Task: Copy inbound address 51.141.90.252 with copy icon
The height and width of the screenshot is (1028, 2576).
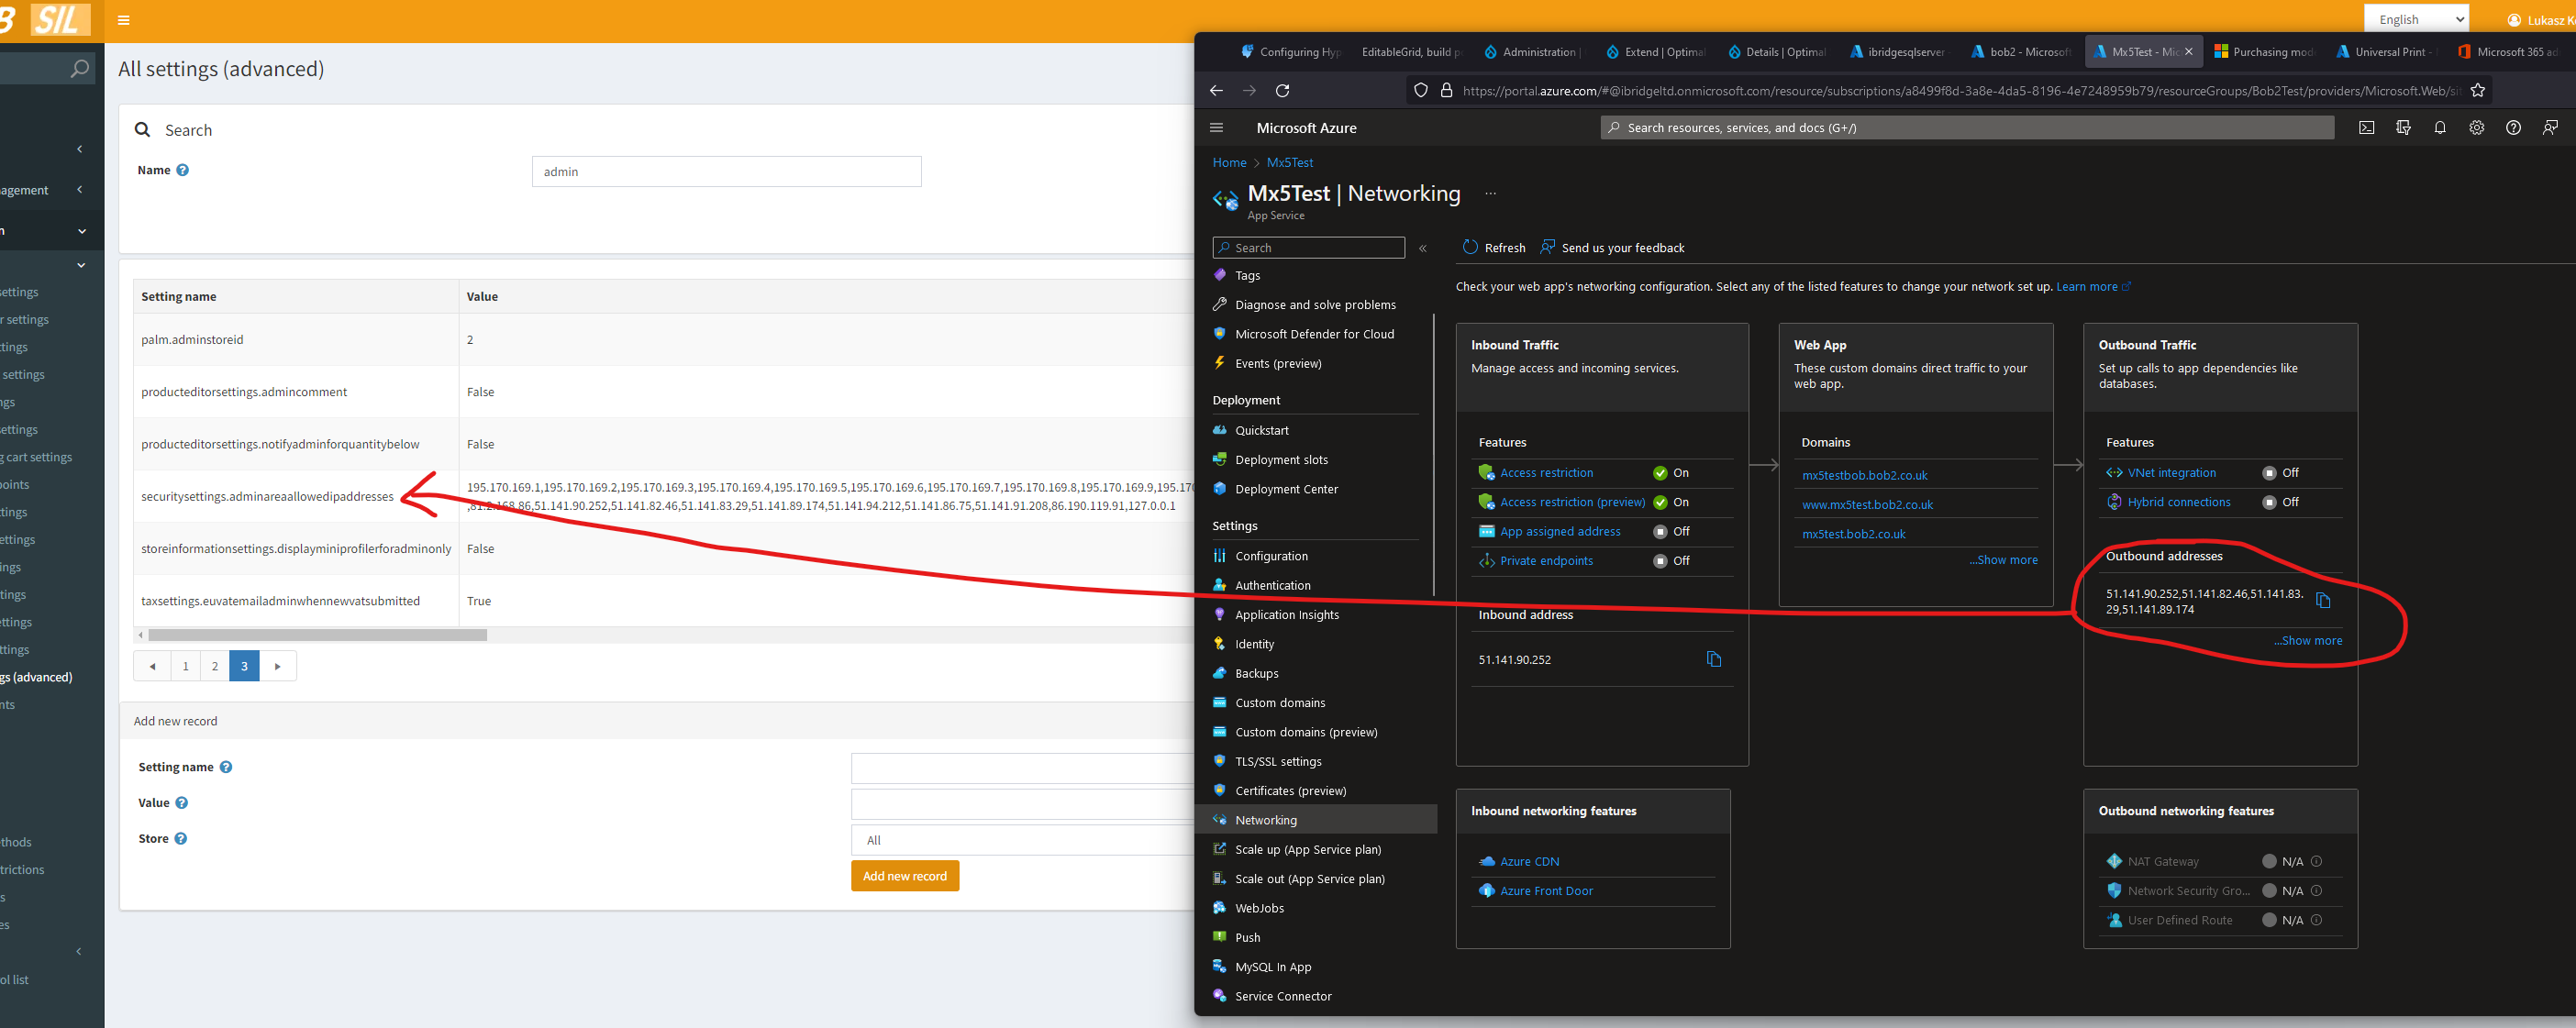Action: (1714, 659)
